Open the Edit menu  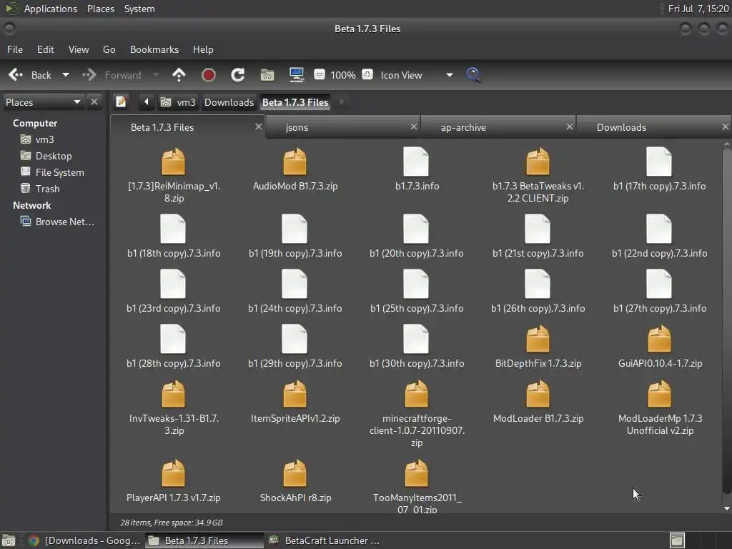pyautogui.click(x=45, y=49)
